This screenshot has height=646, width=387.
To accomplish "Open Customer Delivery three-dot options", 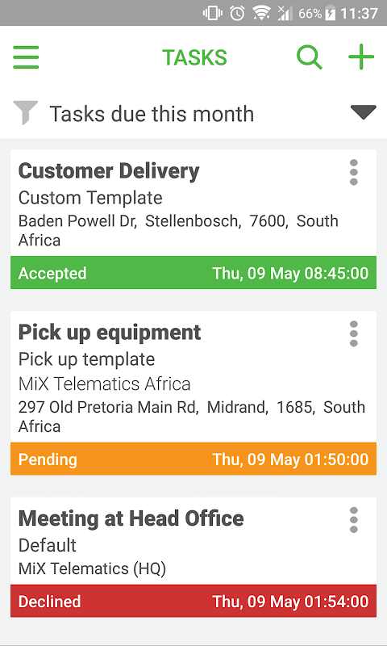I will tap(354, 172).
